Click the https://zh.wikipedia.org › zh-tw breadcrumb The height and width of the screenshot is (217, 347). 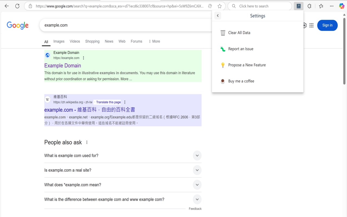(73, 102)
